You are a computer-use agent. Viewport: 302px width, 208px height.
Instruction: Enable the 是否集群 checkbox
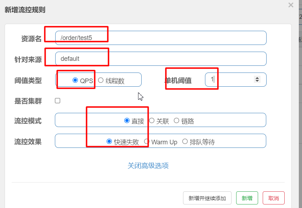pos(58,101)
